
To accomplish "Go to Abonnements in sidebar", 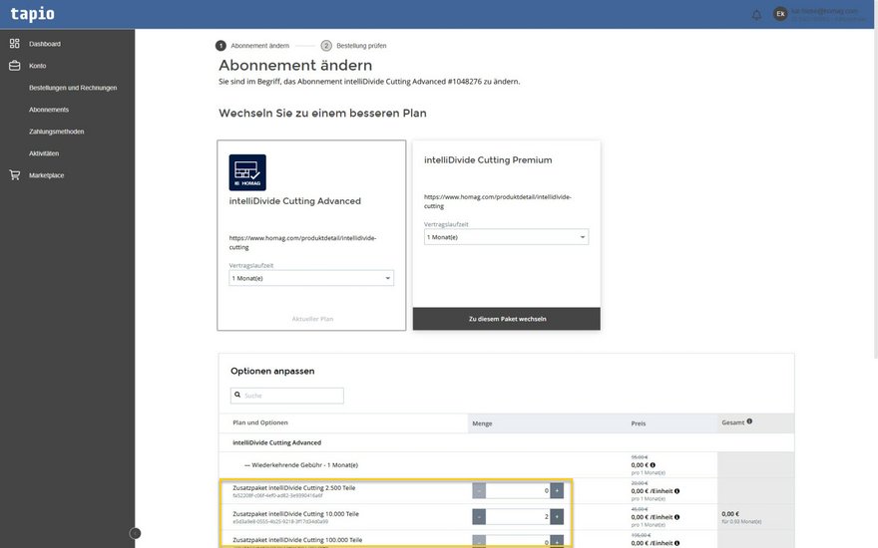I will tap(49, 110).
